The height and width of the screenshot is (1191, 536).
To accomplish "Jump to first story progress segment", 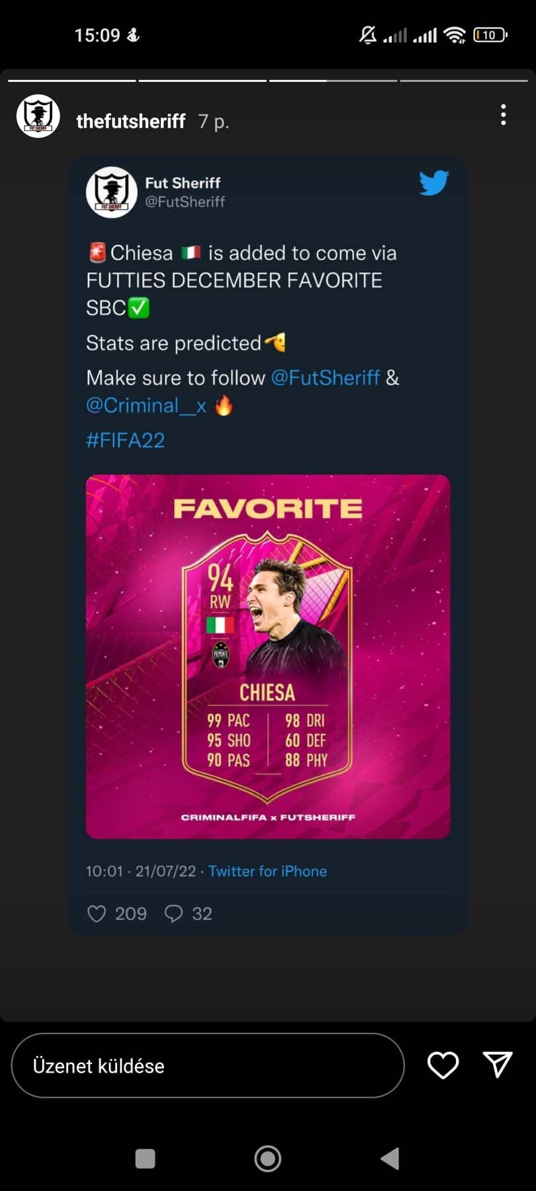I will click(71, 81).
